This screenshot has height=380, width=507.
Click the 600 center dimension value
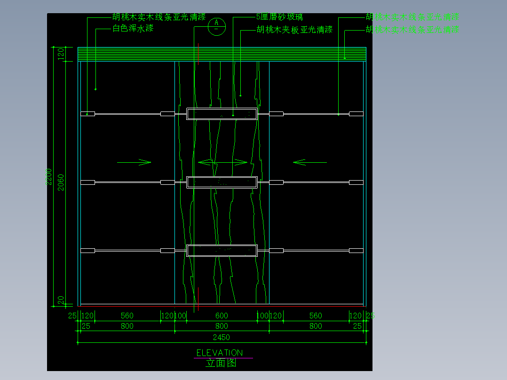click(x=222, y=316)
